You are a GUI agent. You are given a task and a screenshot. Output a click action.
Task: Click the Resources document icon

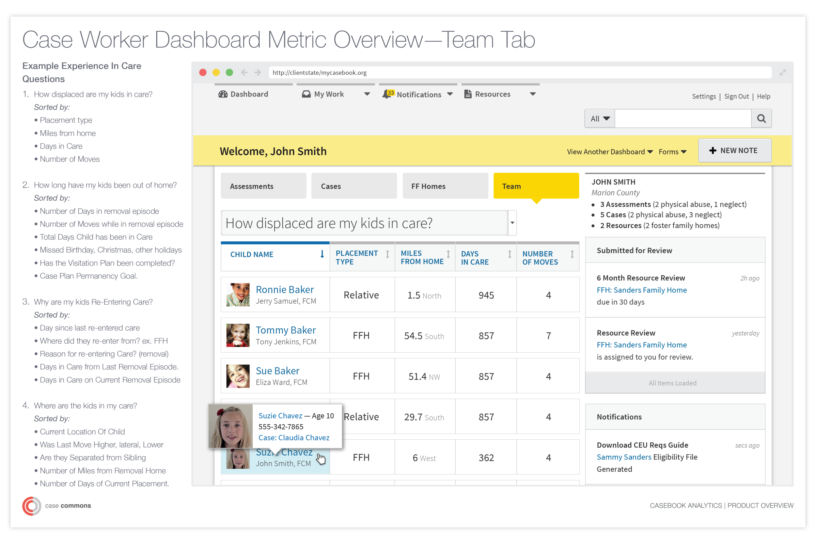(x=468, y=94)
